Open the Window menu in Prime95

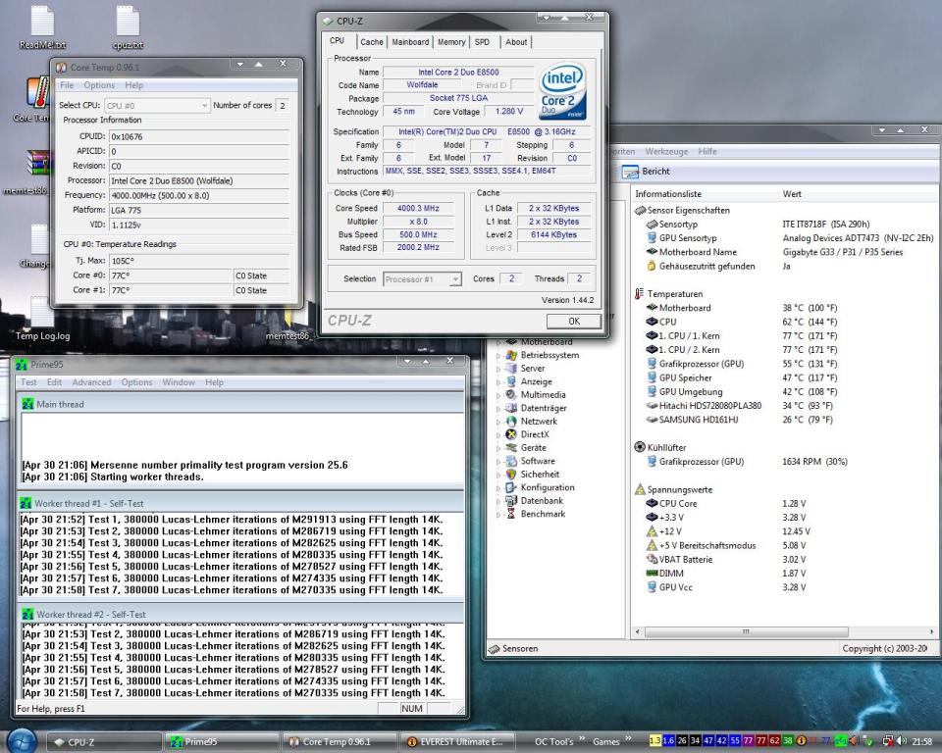[x=179, y=382]
